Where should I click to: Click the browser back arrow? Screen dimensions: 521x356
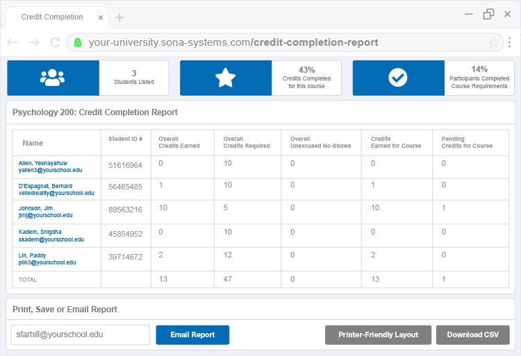pyautogui.click(x=13, y=42)
